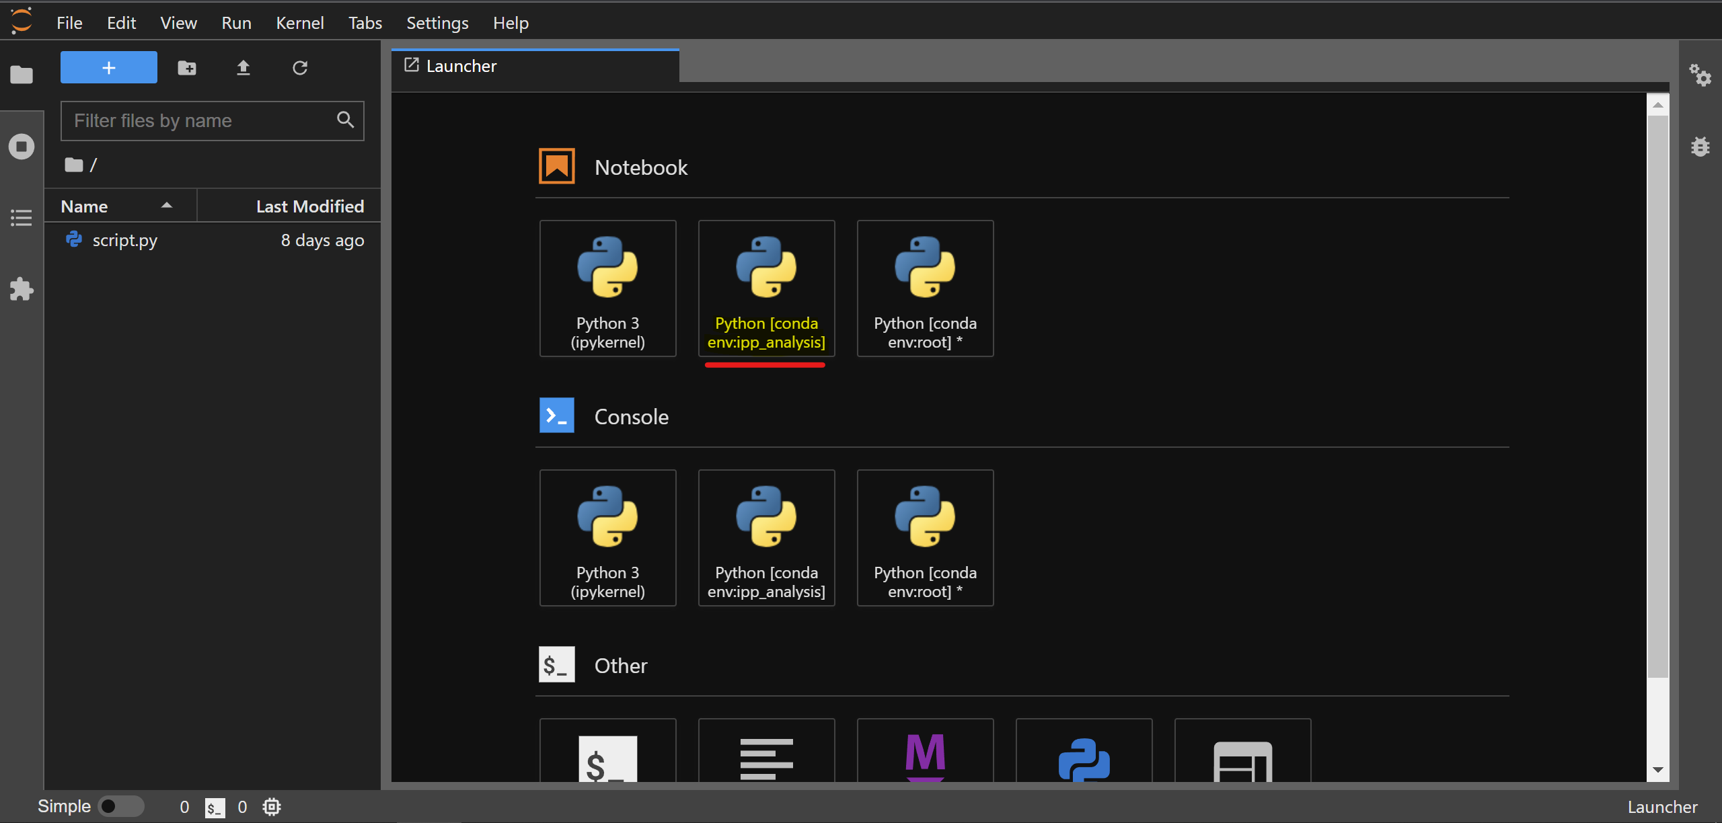Click the blue New Launcher plus button
Viewport: 1722px width, 823px height.
pyautogui.click(x=109, y=67)
